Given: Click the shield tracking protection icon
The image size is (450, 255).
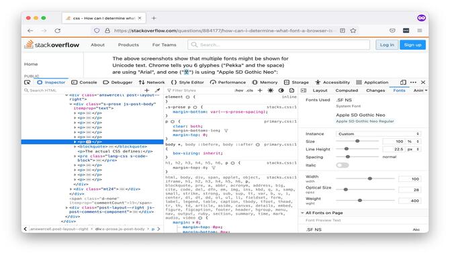Looking at the screenshot, I should pos(97,31).
